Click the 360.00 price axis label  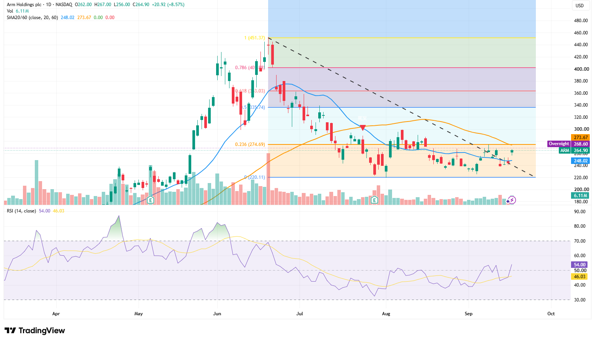[x=581, y=93]
